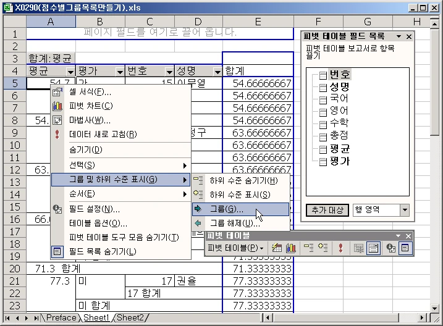Image resolution: width=443 pixels, height=326 pixels.
Task: Open the 평가 field dropdown in row 4
Action: point(120,72)
